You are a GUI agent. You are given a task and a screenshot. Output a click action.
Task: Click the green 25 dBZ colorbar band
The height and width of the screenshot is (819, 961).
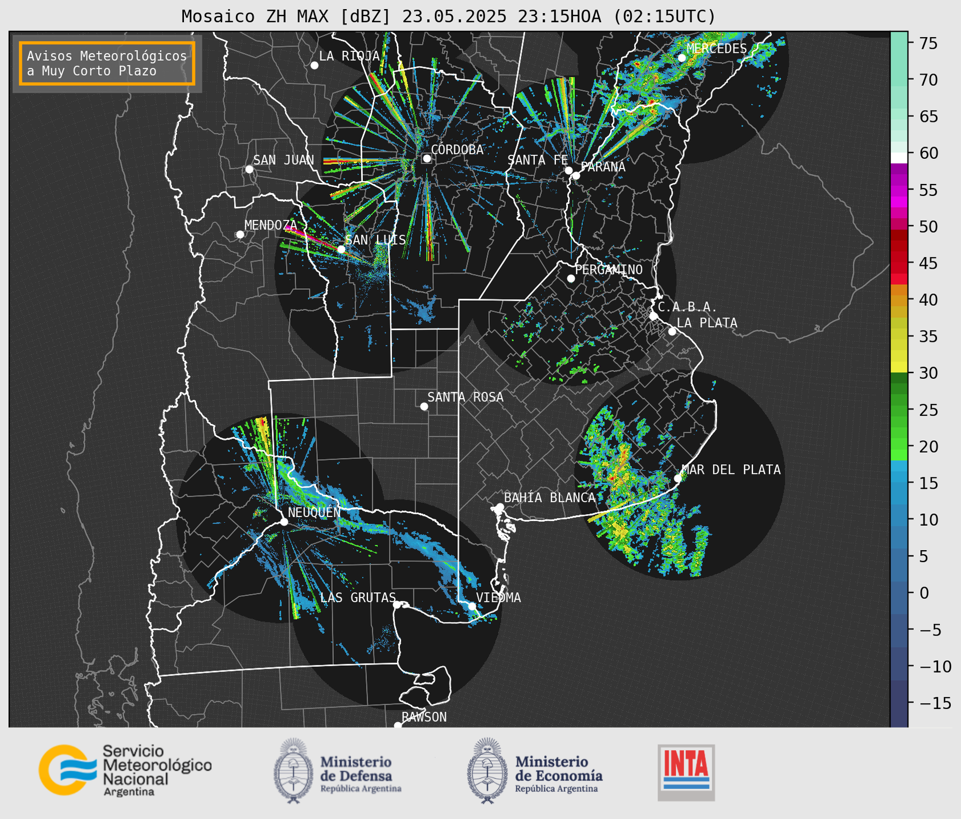(899, 410)
